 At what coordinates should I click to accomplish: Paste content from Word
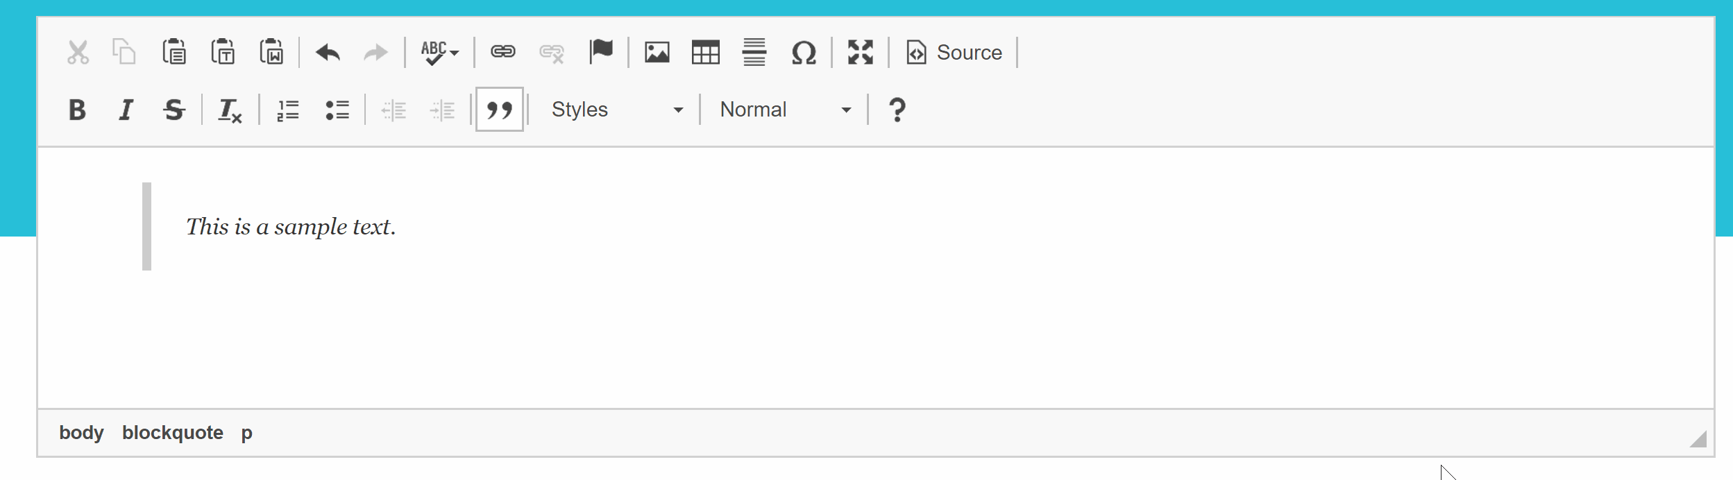[x=271, y=52]
